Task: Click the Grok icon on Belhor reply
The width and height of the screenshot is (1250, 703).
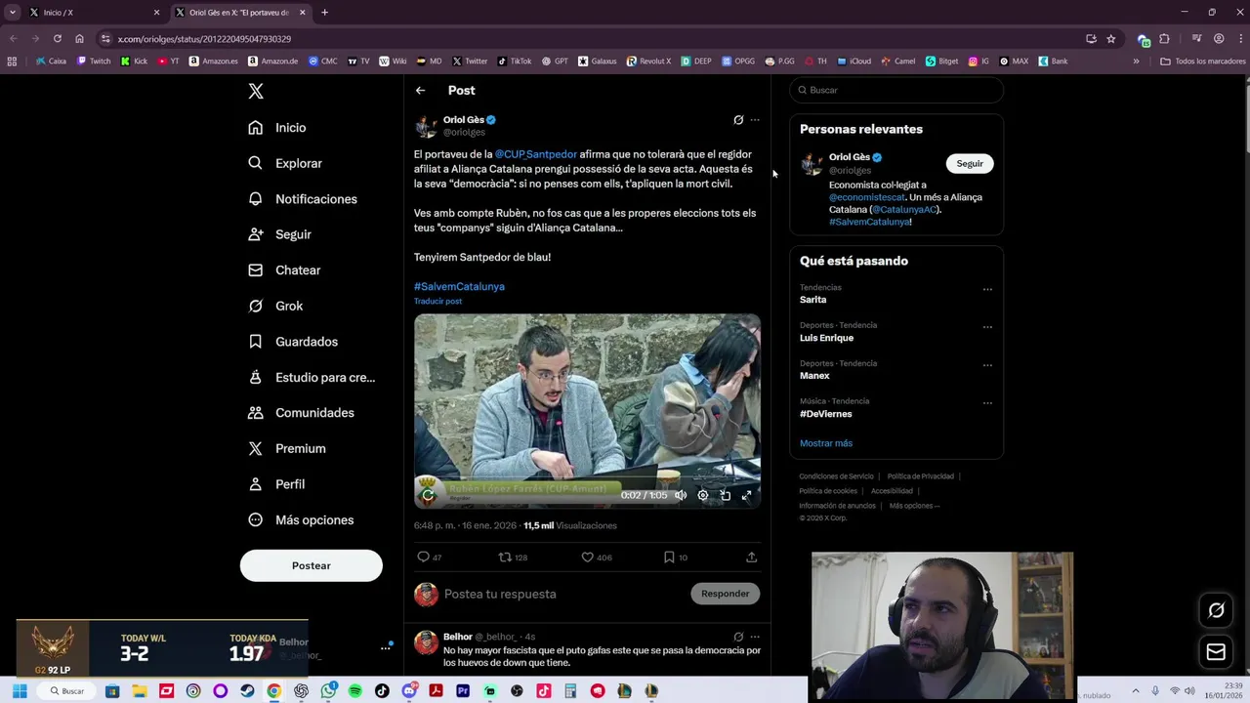Action: (x=738, y=637)
